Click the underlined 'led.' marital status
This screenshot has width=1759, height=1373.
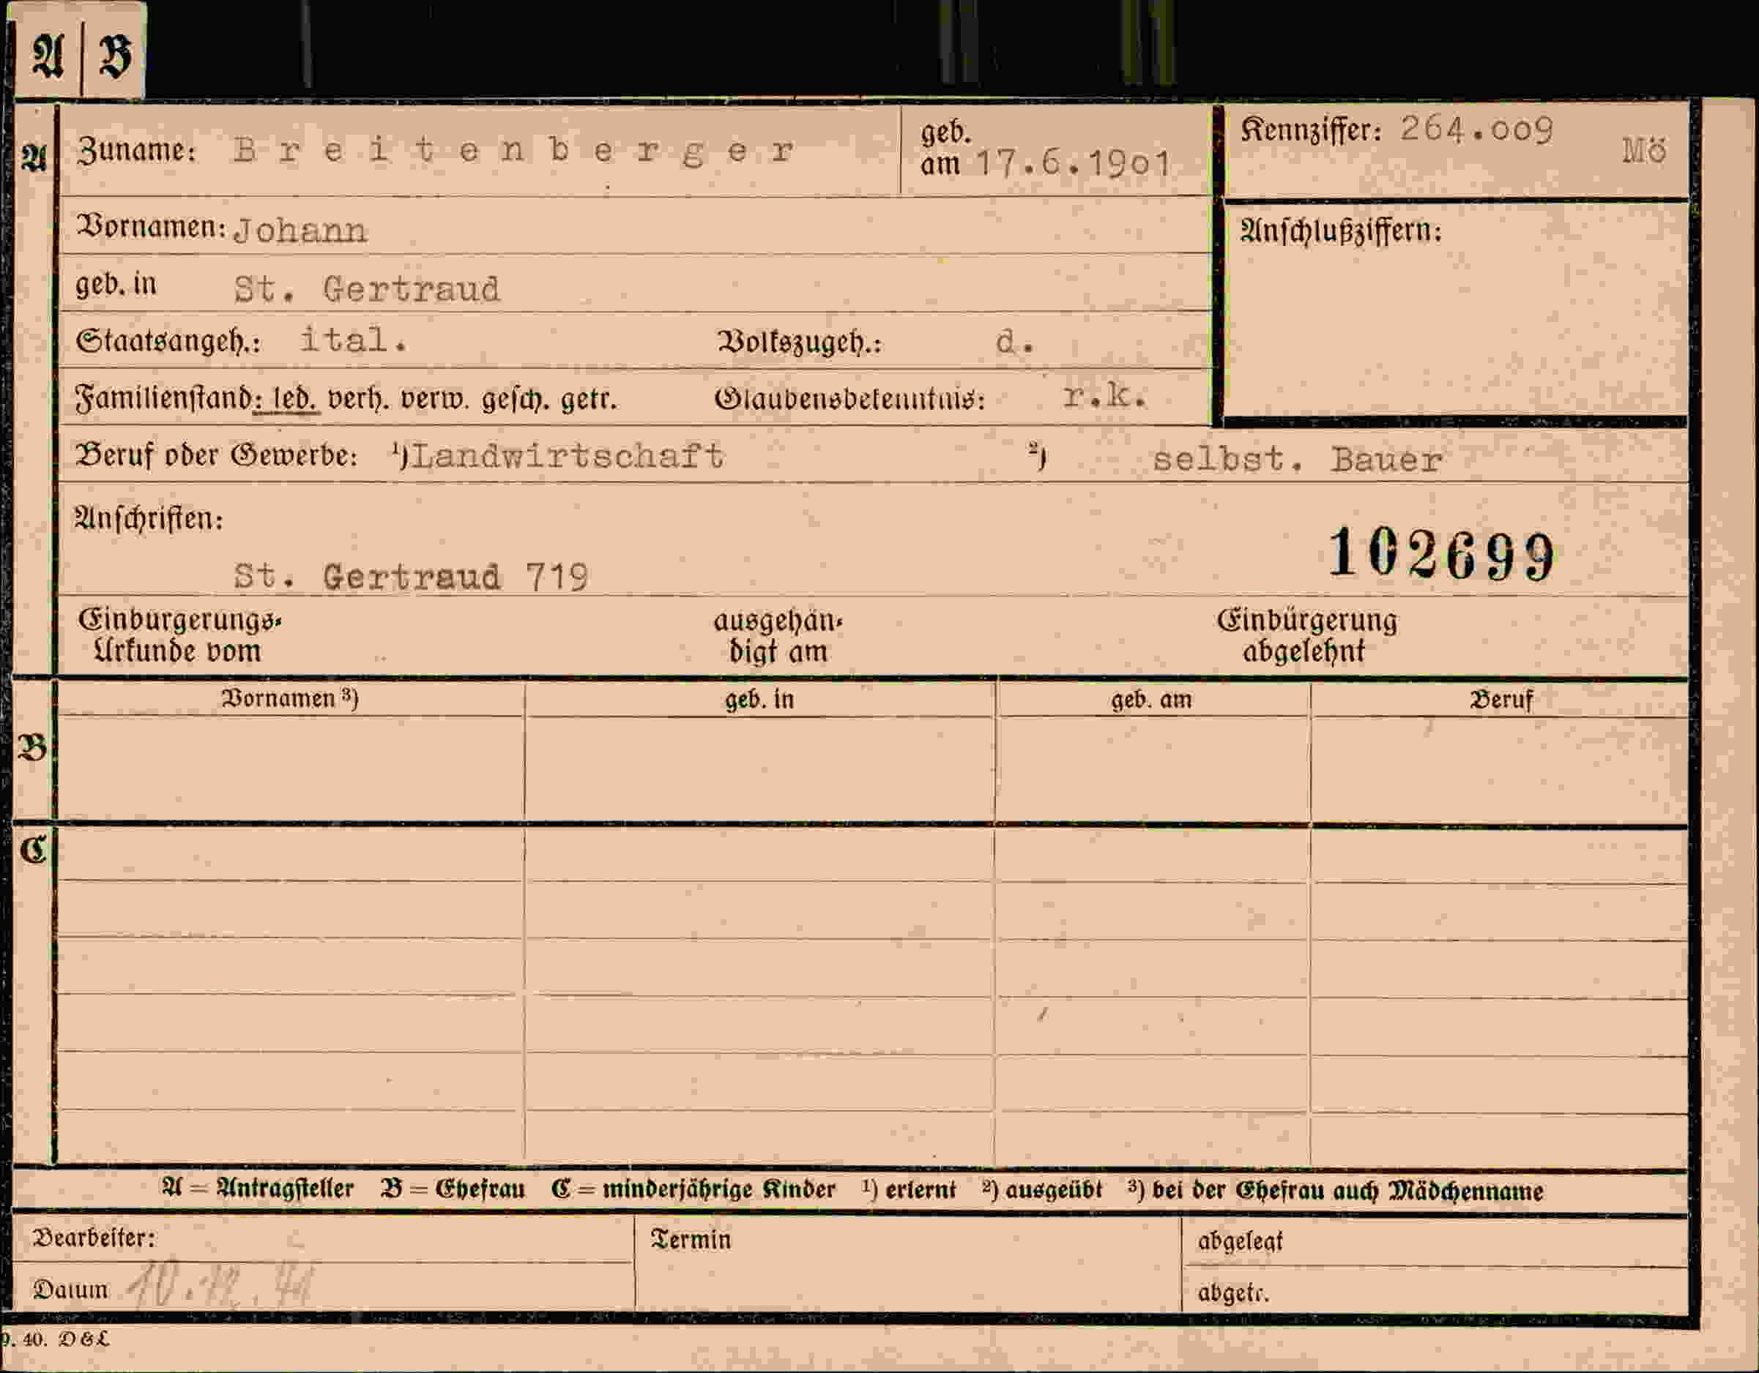[294, 398]
